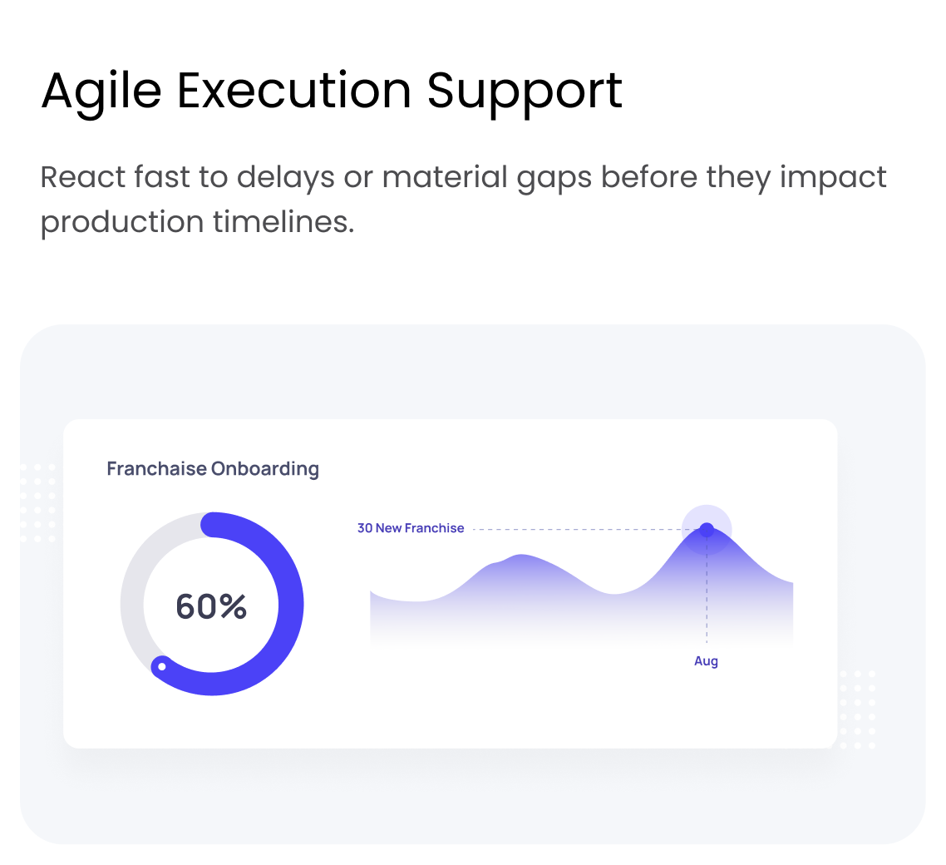Viewport: 946px width, 865px height.
Task: Select the highlighted peak data point marker
Action: pyautogui.click(x=707, y=529)
